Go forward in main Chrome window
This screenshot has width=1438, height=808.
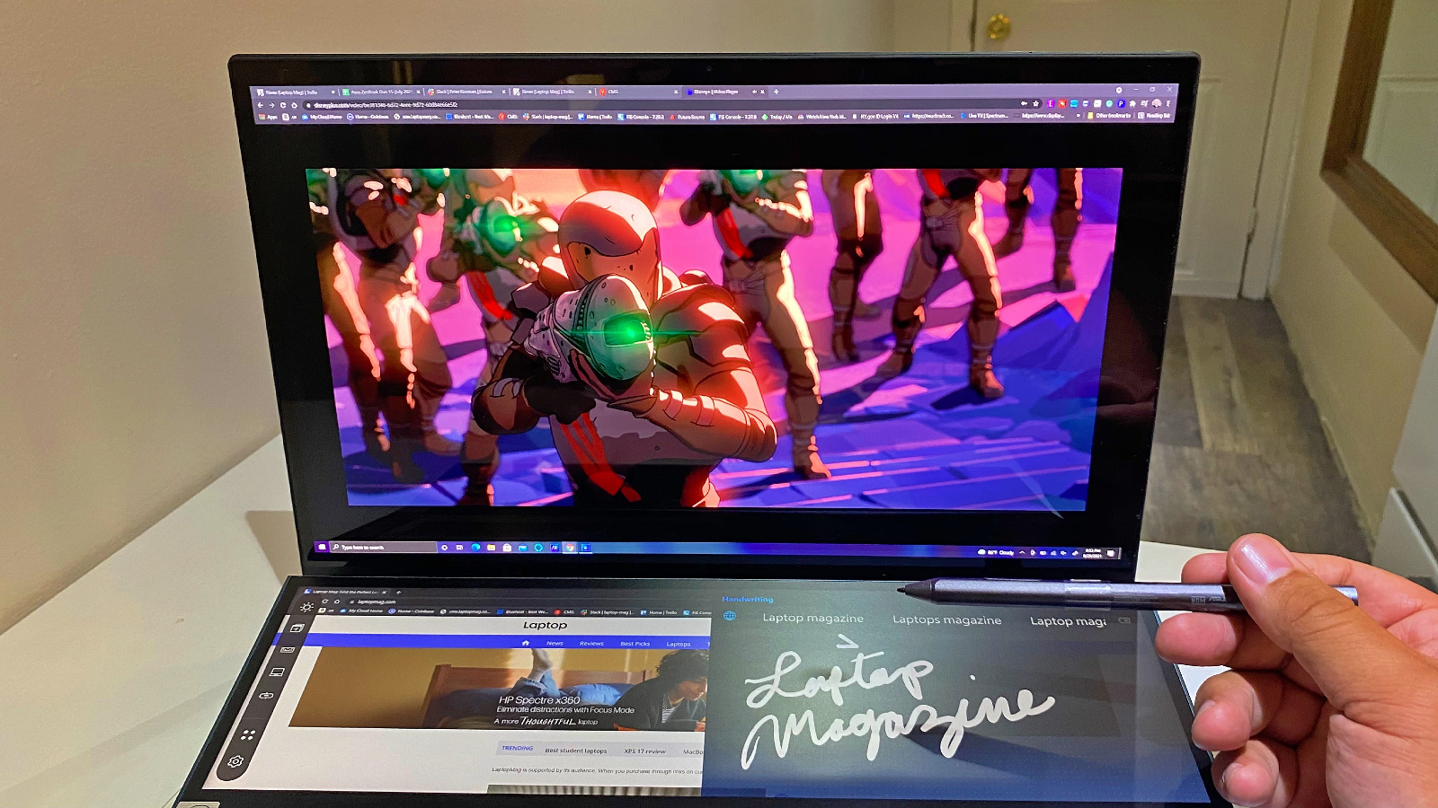[271, 105]
